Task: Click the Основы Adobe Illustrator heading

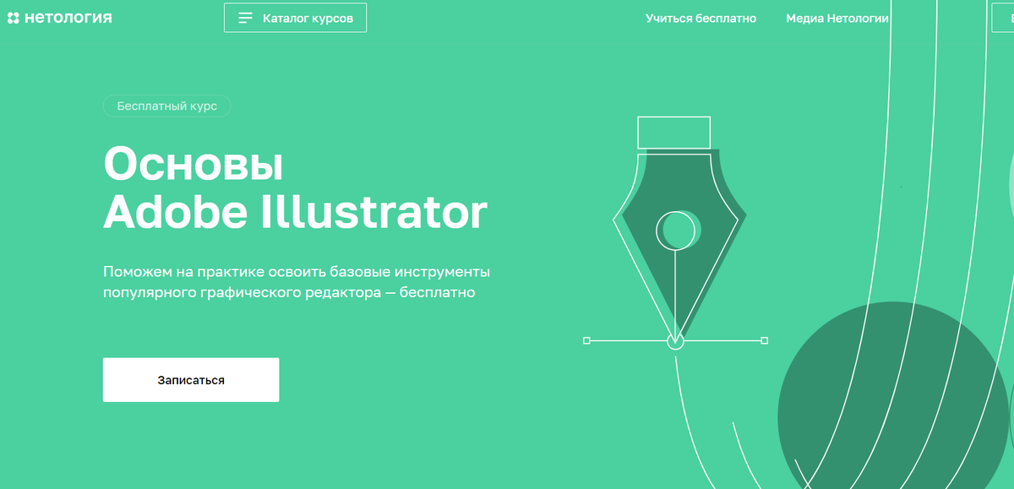Action: click(295, 187)
